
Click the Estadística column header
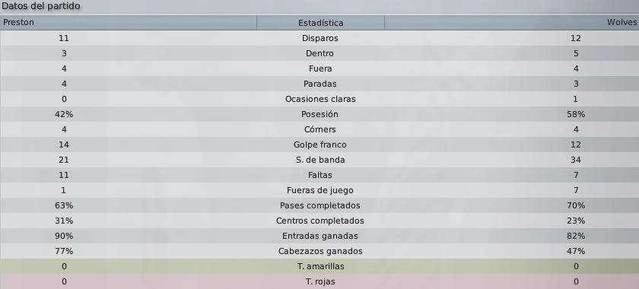pyautogui.click(x=320, y=22)
